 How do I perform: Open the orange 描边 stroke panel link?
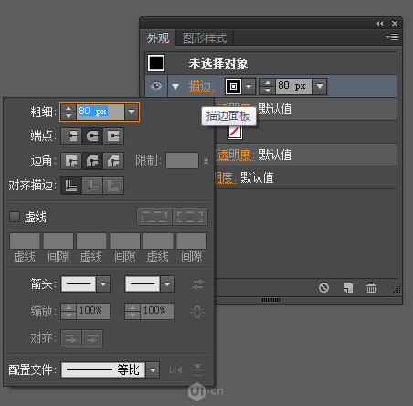202,86
